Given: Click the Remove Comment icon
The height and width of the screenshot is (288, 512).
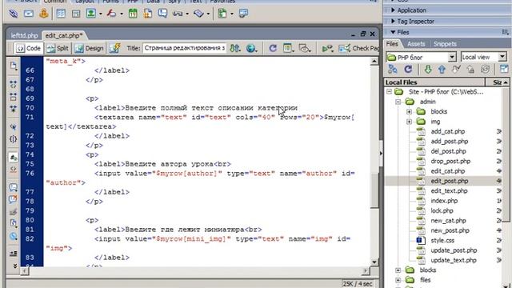Looking at the screenshot, I should (13, 199).
